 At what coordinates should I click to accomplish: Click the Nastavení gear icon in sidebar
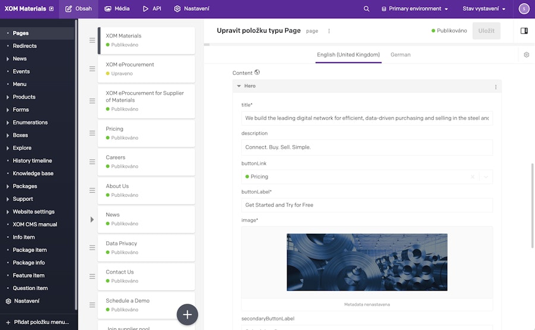8,301
